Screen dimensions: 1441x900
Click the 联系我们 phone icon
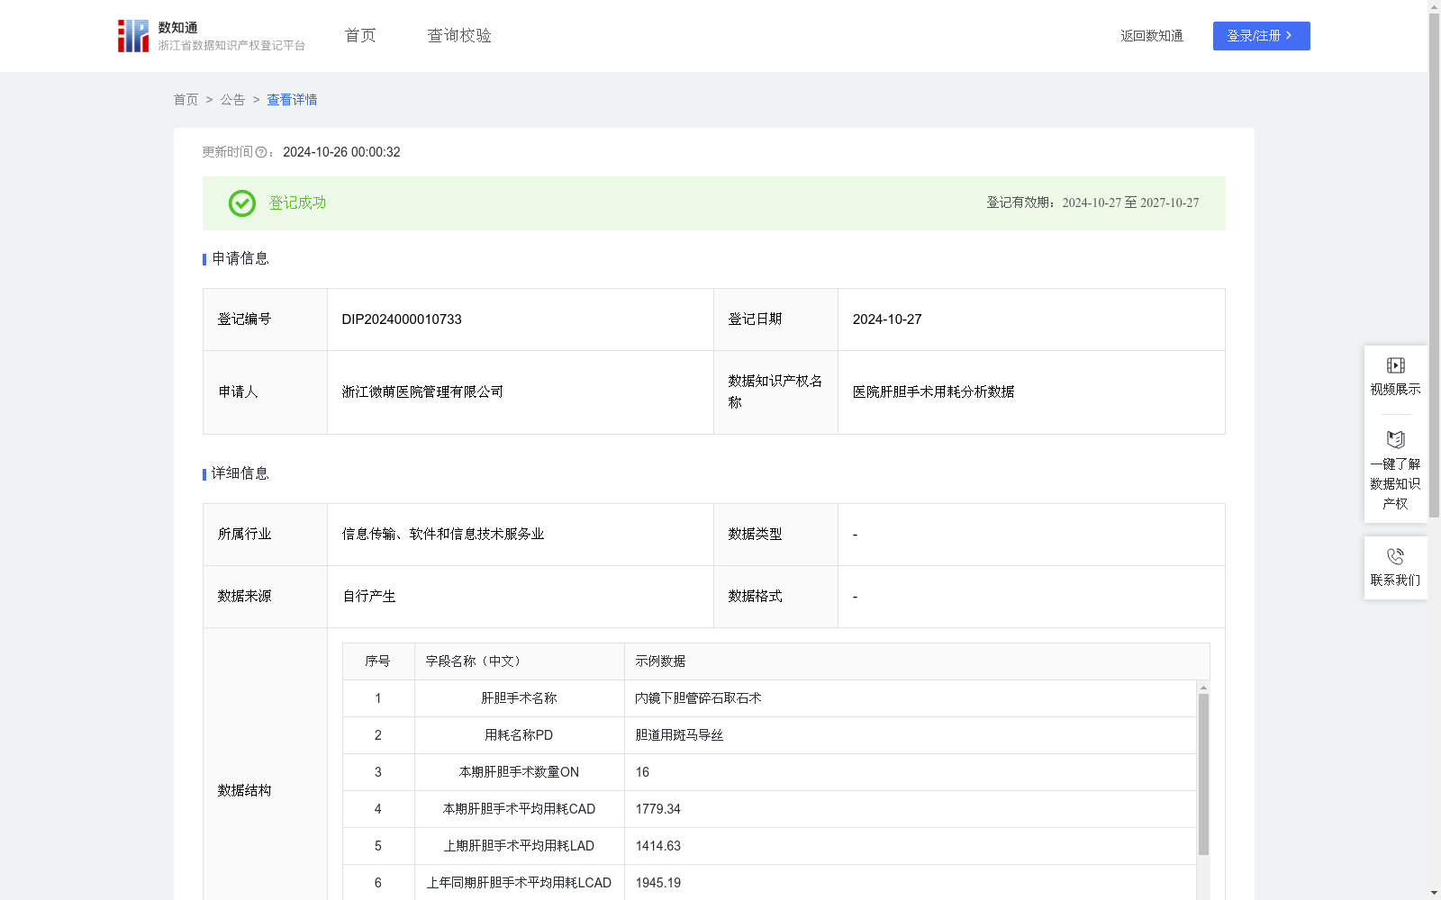tap(1396, 556)
